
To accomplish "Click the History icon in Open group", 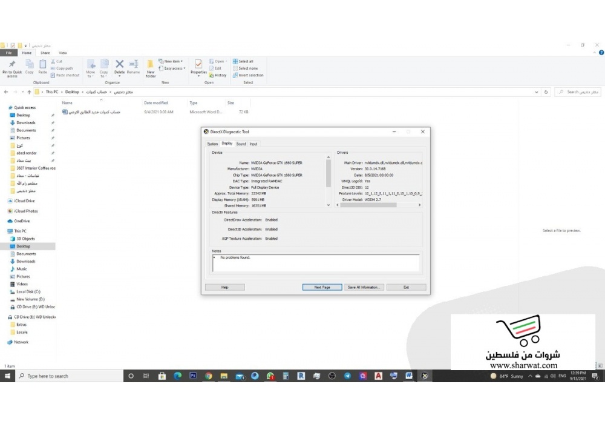I will pyautogui.click(x=218, y=75).
